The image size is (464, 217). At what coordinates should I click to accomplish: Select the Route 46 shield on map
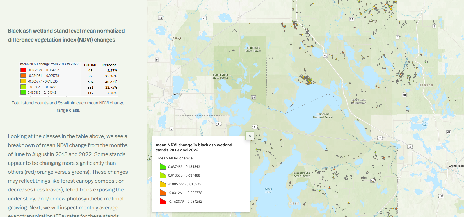(325, 56)
